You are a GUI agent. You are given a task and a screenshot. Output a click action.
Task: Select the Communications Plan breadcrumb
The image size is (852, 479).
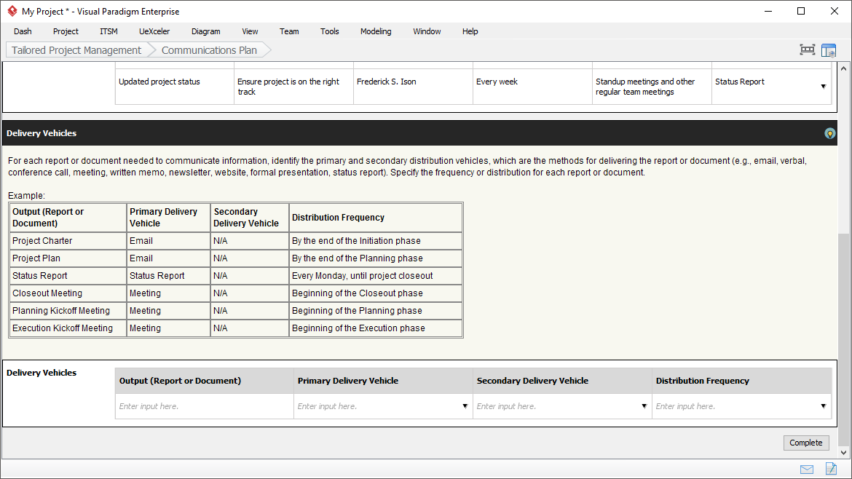[209, 50]
